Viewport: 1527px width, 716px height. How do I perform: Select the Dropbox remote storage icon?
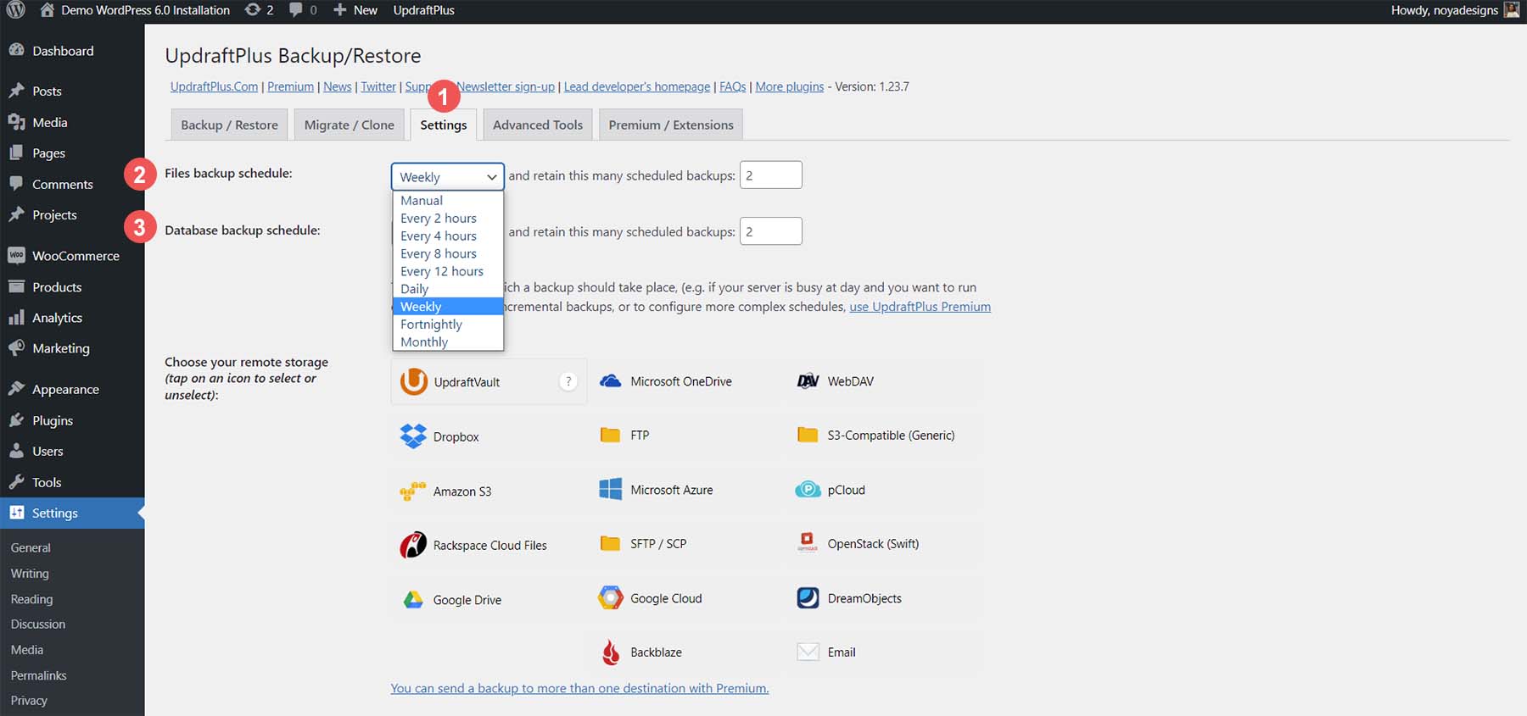coord(439,436)
